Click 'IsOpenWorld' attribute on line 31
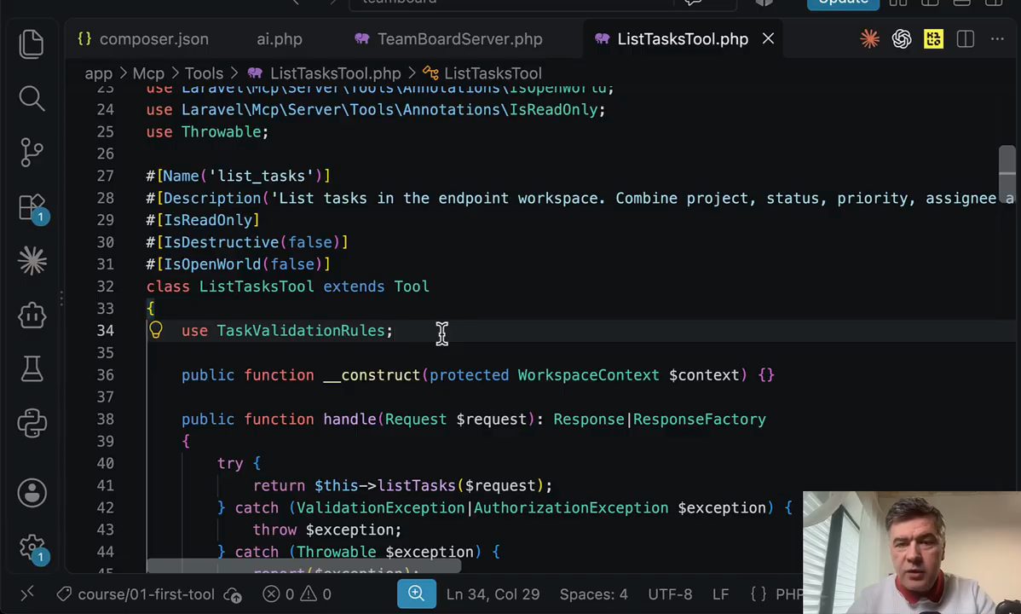The image size is (1021, 614). (211, 264)
